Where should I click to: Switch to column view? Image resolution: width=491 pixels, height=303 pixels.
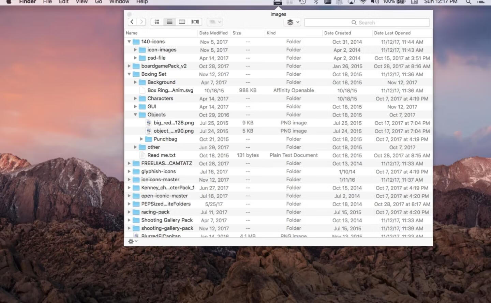click(x=182, y=22)
